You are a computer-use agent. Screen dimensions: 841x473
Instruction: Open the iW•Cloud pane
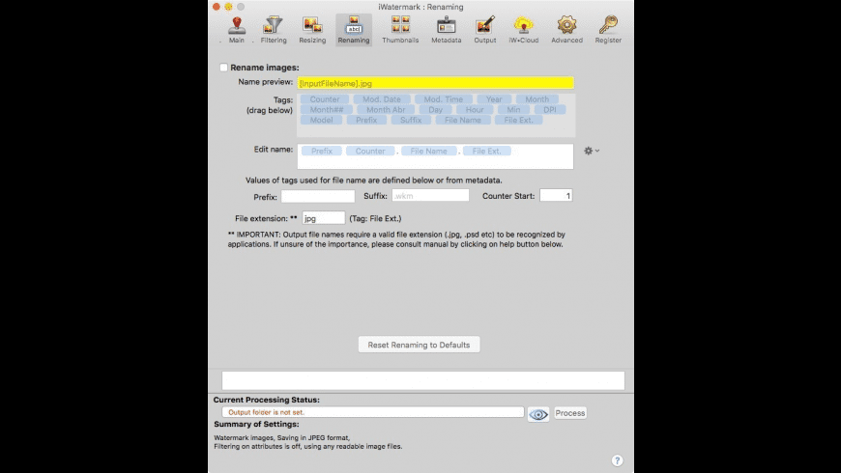click(524, 30)
